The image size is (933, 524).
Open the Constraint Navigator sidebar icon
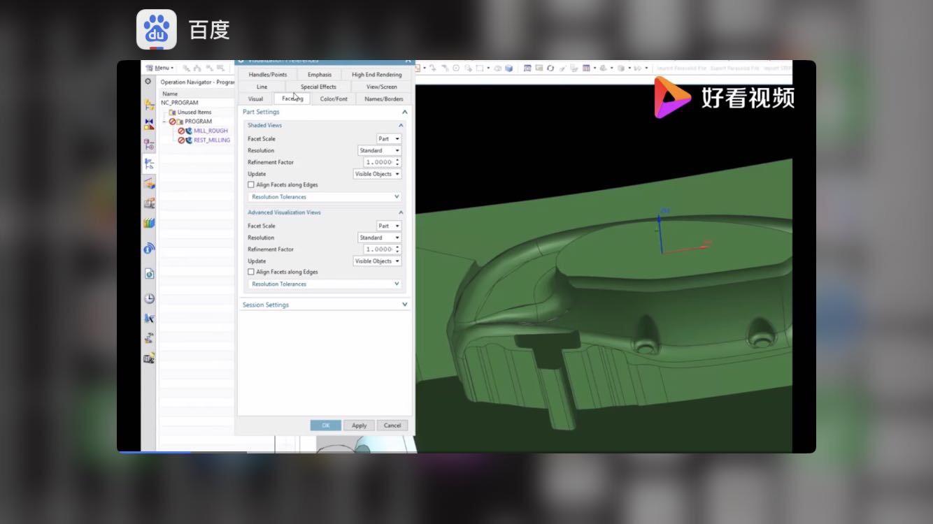149,124
